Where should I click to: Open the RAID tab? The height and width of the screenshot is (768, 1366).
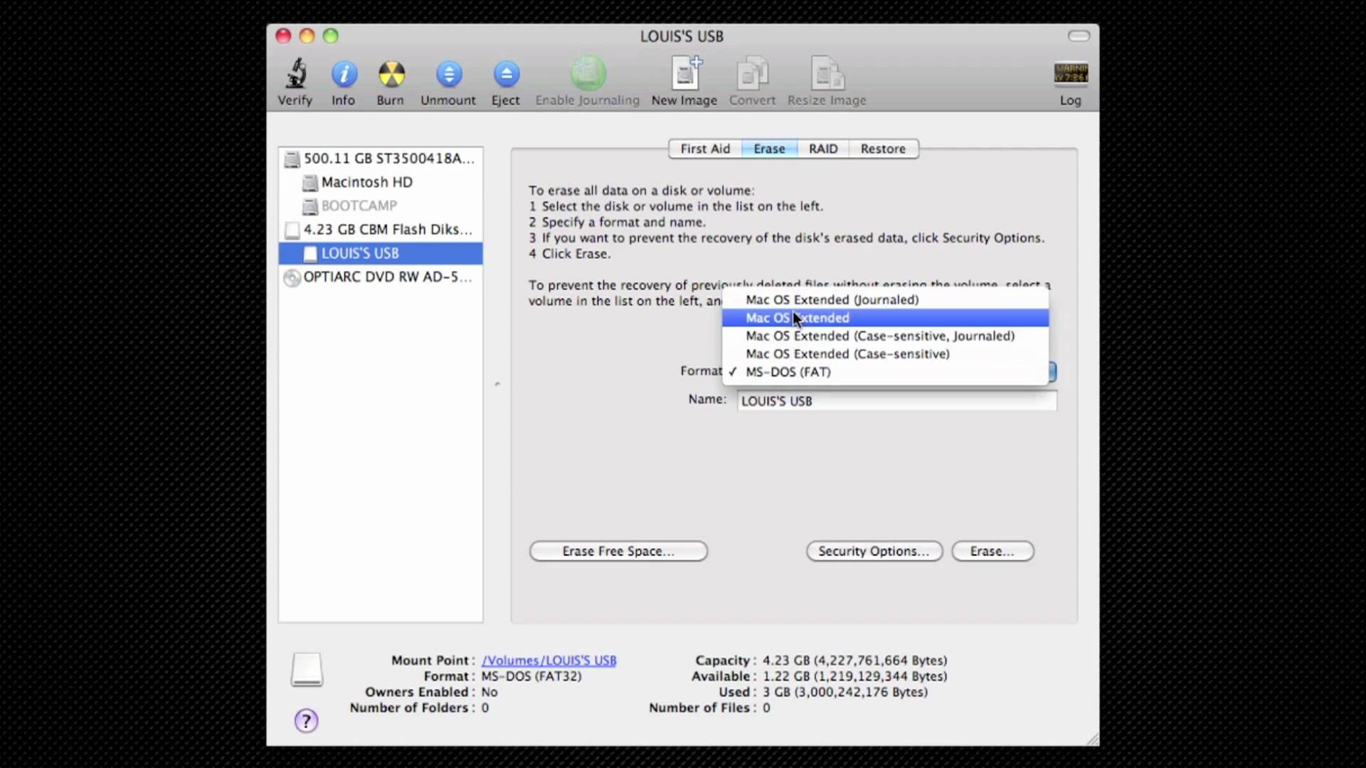822,149
